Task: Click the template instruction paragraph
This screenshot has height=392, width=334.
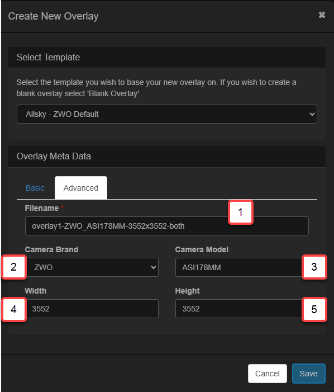Action: click(156, 88)
